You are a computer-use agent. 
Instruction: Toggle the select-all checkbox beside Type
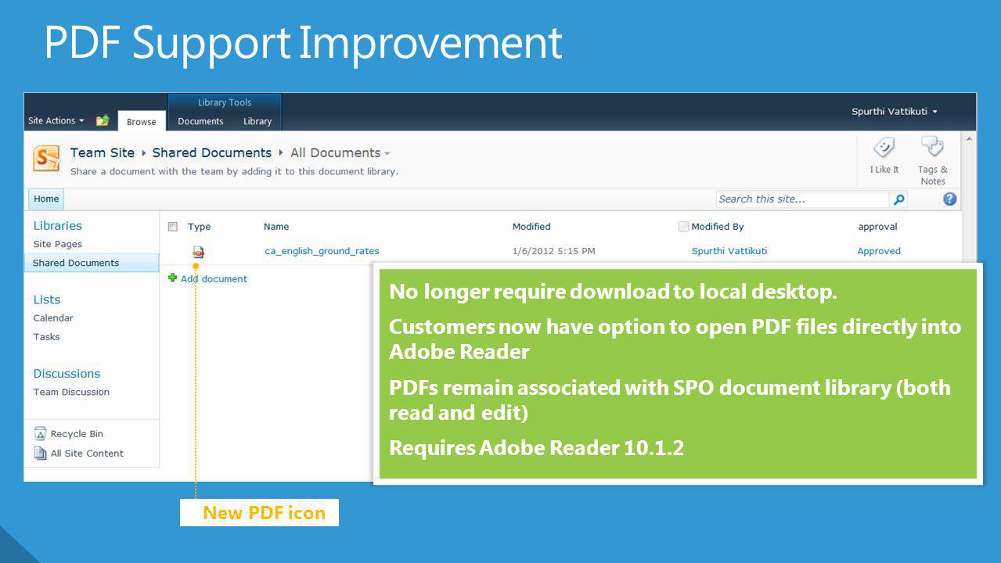[173, 227]
